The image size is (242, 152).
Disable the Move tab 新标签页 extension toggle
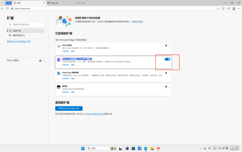click(x=167, y=59)
